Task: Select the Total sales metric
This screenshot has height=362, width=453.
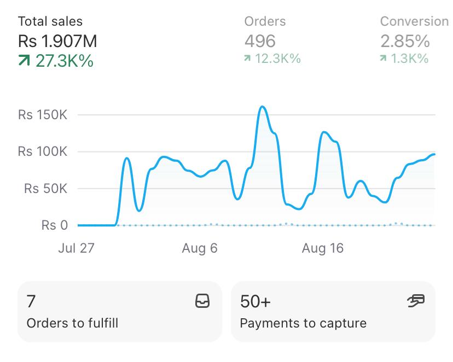Action: pyautogui.click(x=50, y=21)
